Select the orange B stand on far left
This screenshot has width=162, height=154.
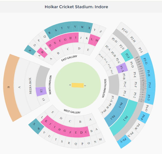point(9,87)
